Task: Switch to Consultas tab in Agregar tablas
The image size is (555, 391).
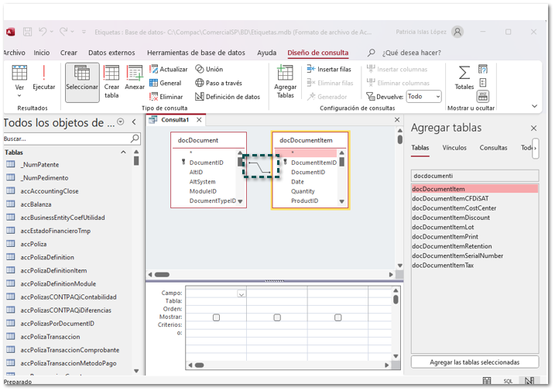Action: click(x=493, y=148)
